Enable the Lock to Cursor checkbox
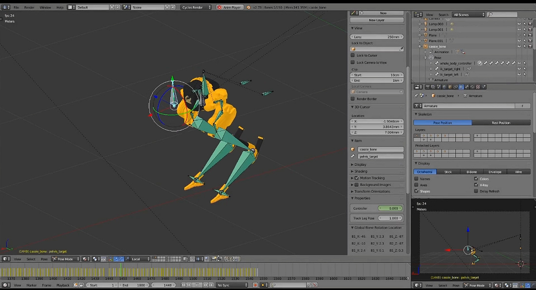The width and height of the screenshot is (536, 290). 353,55
